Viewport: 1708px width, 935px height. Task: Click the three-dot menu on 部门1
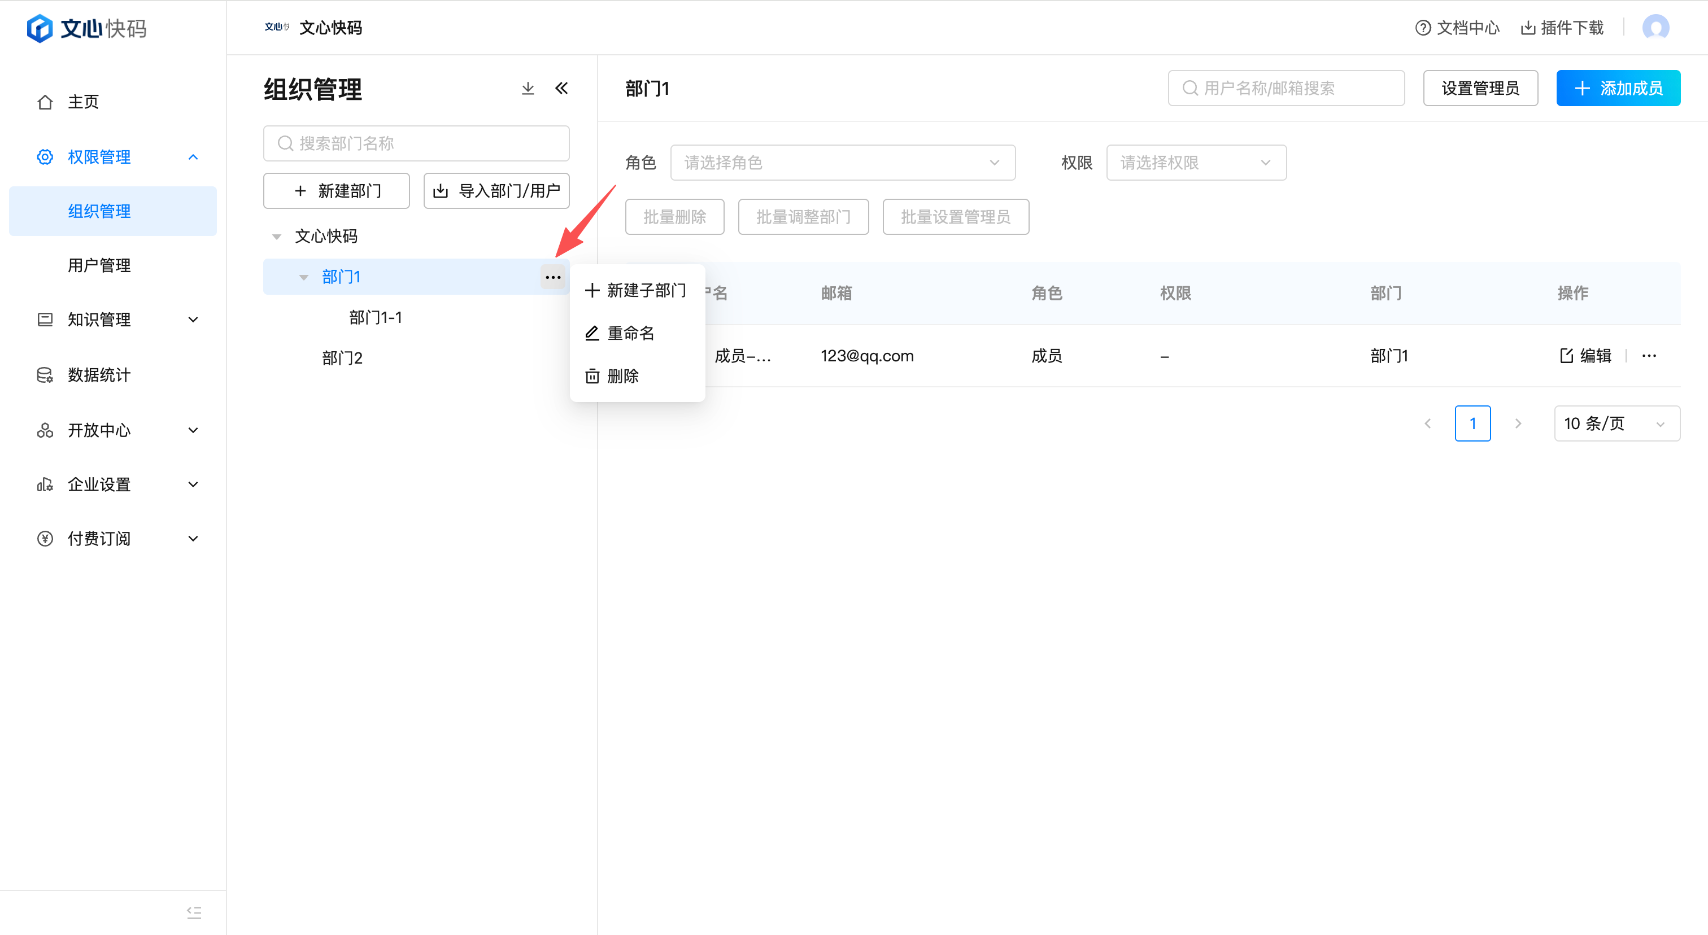[552, 277]
